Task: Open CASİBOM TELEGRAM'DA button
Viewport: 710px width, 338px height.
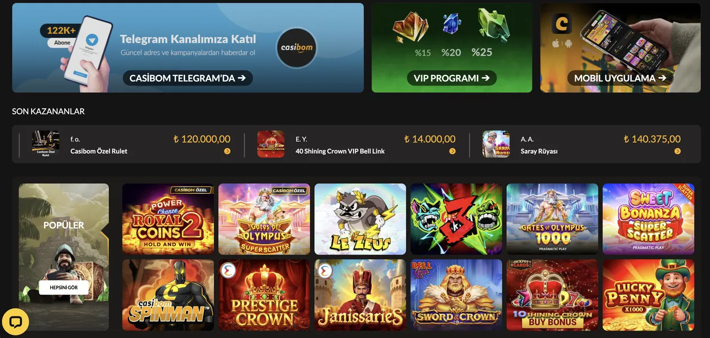Action: [188, 78]
